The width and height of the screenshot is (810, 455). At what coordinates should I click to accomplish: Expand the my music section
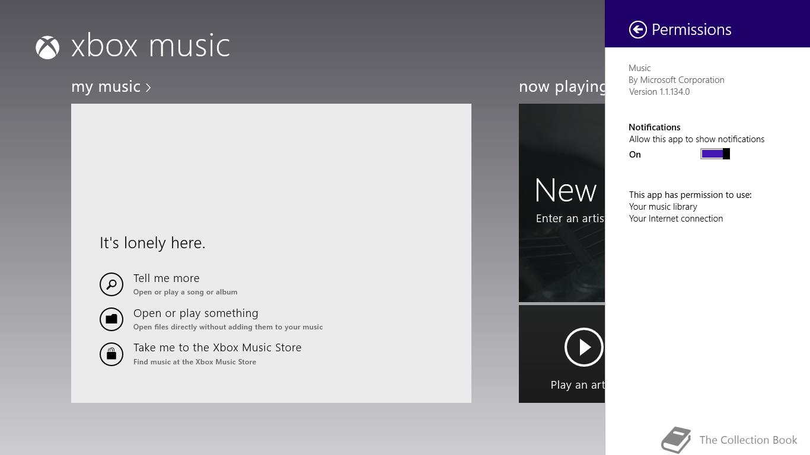click(111, 86)
